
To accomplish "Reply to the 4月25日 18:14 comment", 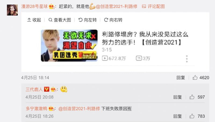I will point(181,78).
